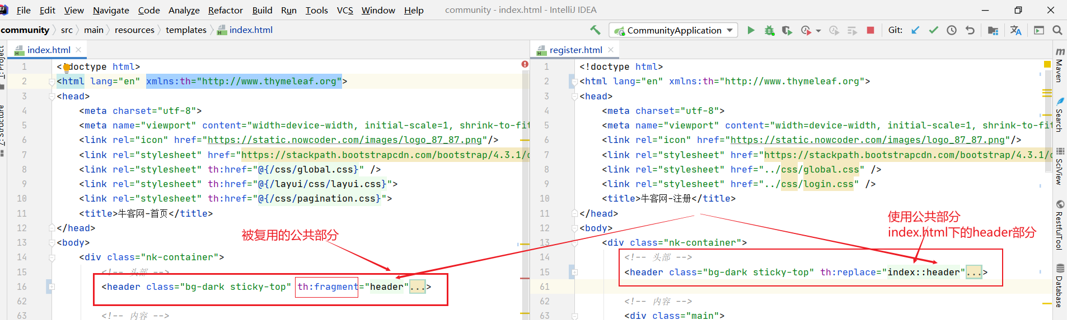
Task: Commit changes with the green Git checkmark
Action: point(933,30)
